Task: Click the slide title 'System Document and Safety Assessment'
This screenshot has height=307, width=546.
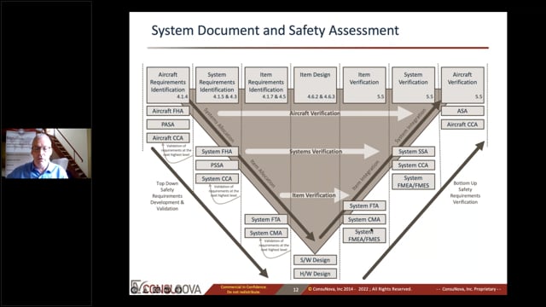Action: (x=275, y=31)
